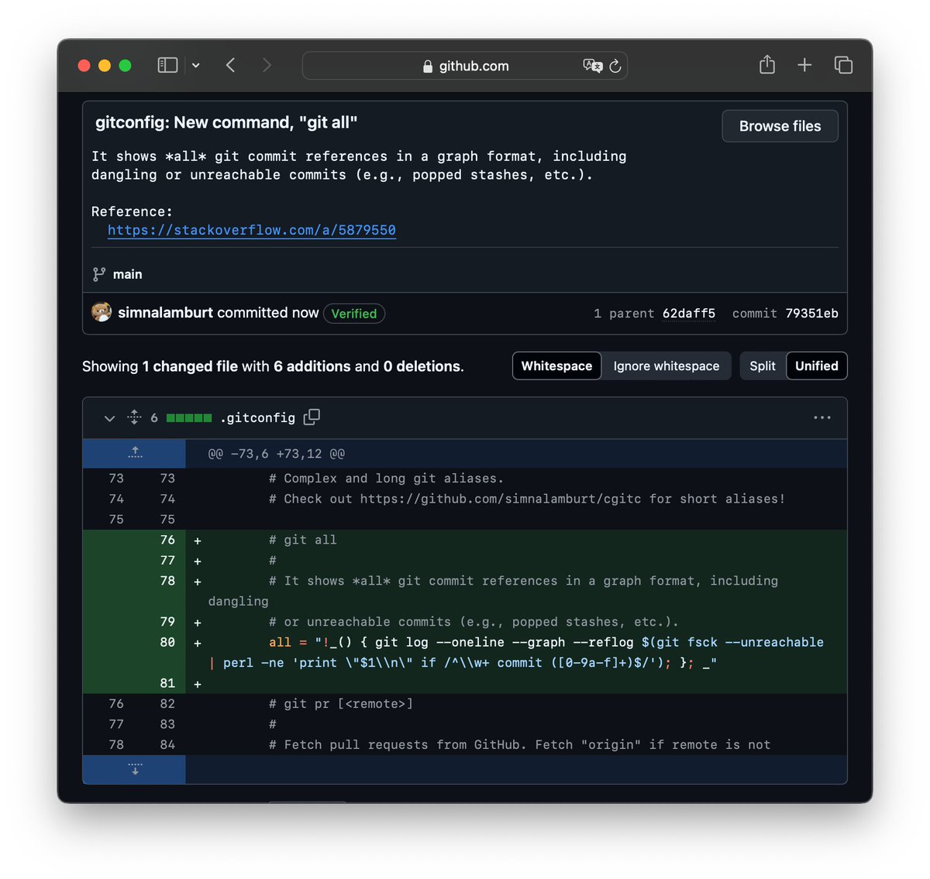930x879 pixels.
Task: Open the sidebar options dropdown chevron
Action: 196,66
